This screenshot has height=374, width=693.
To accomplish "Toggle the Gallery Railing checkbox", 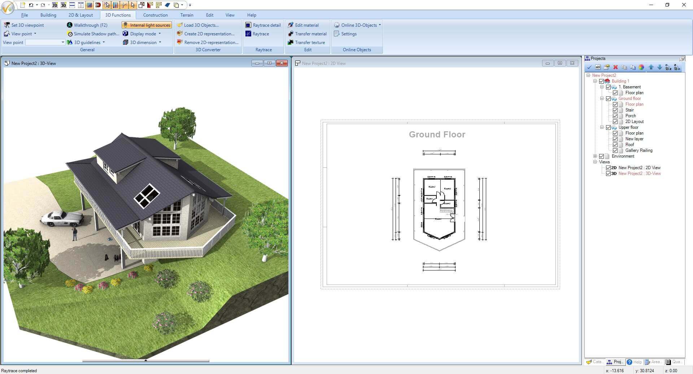I will pos(615,150).
